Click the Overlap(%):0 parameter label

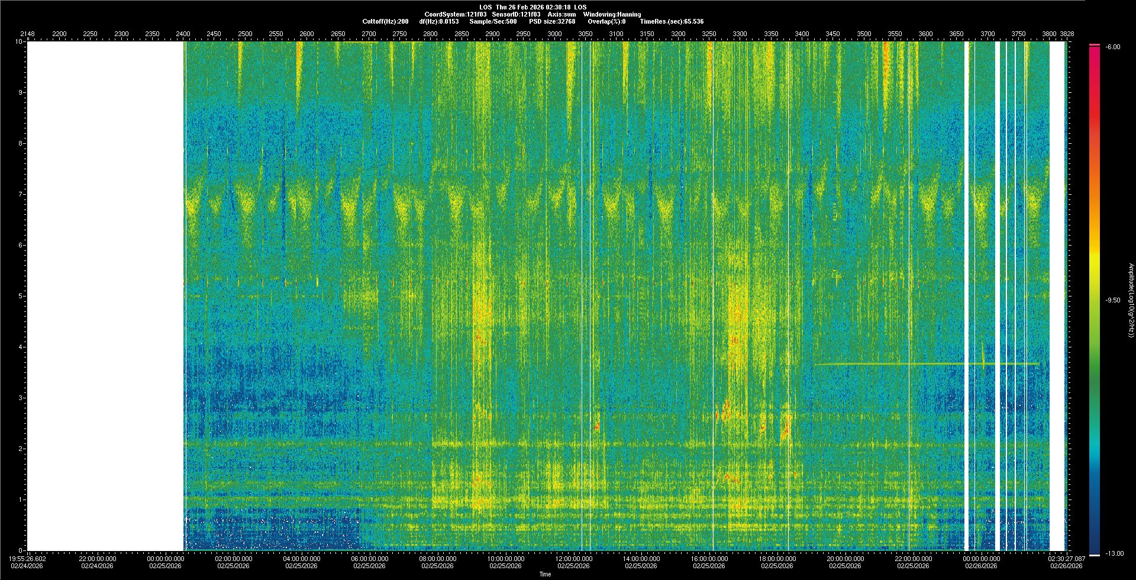606,21
